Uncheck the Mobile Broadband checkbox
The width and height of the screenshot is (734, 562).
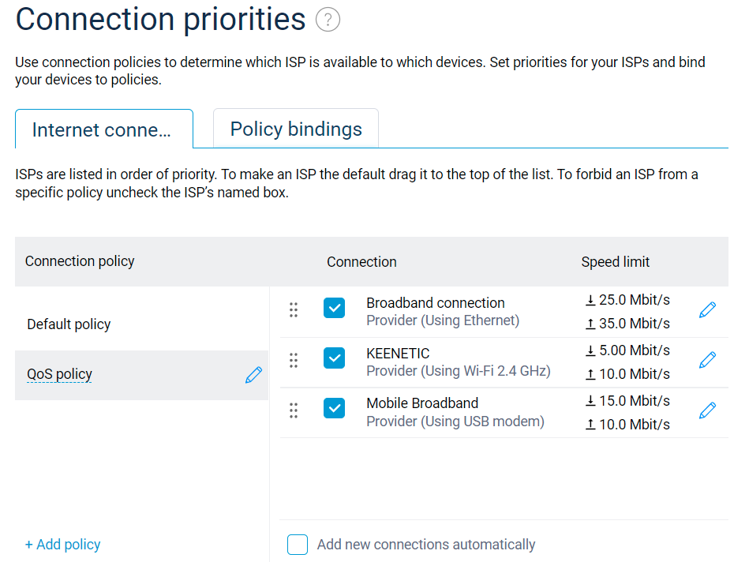335,408
